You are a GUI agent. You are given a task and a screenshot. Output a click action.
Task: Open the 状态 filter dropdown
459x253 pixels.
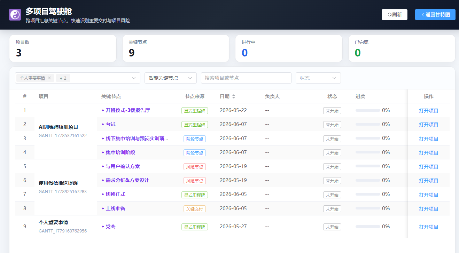318,78
